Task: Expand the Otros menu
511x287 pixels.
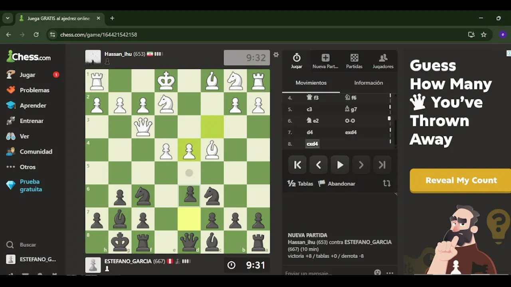Action: (x=21, y=167)
